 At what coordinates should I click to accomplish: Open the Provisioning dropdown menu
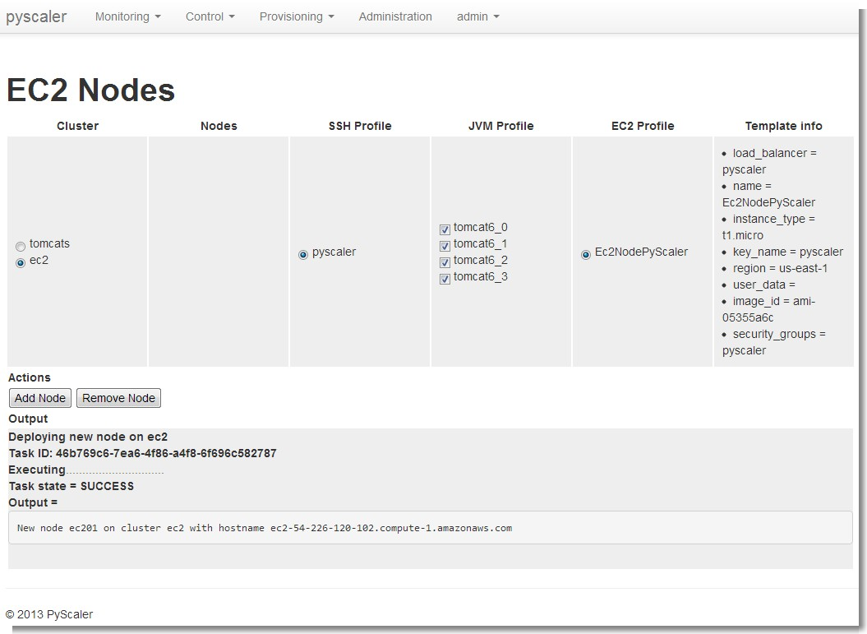click(x=297, y=16)
